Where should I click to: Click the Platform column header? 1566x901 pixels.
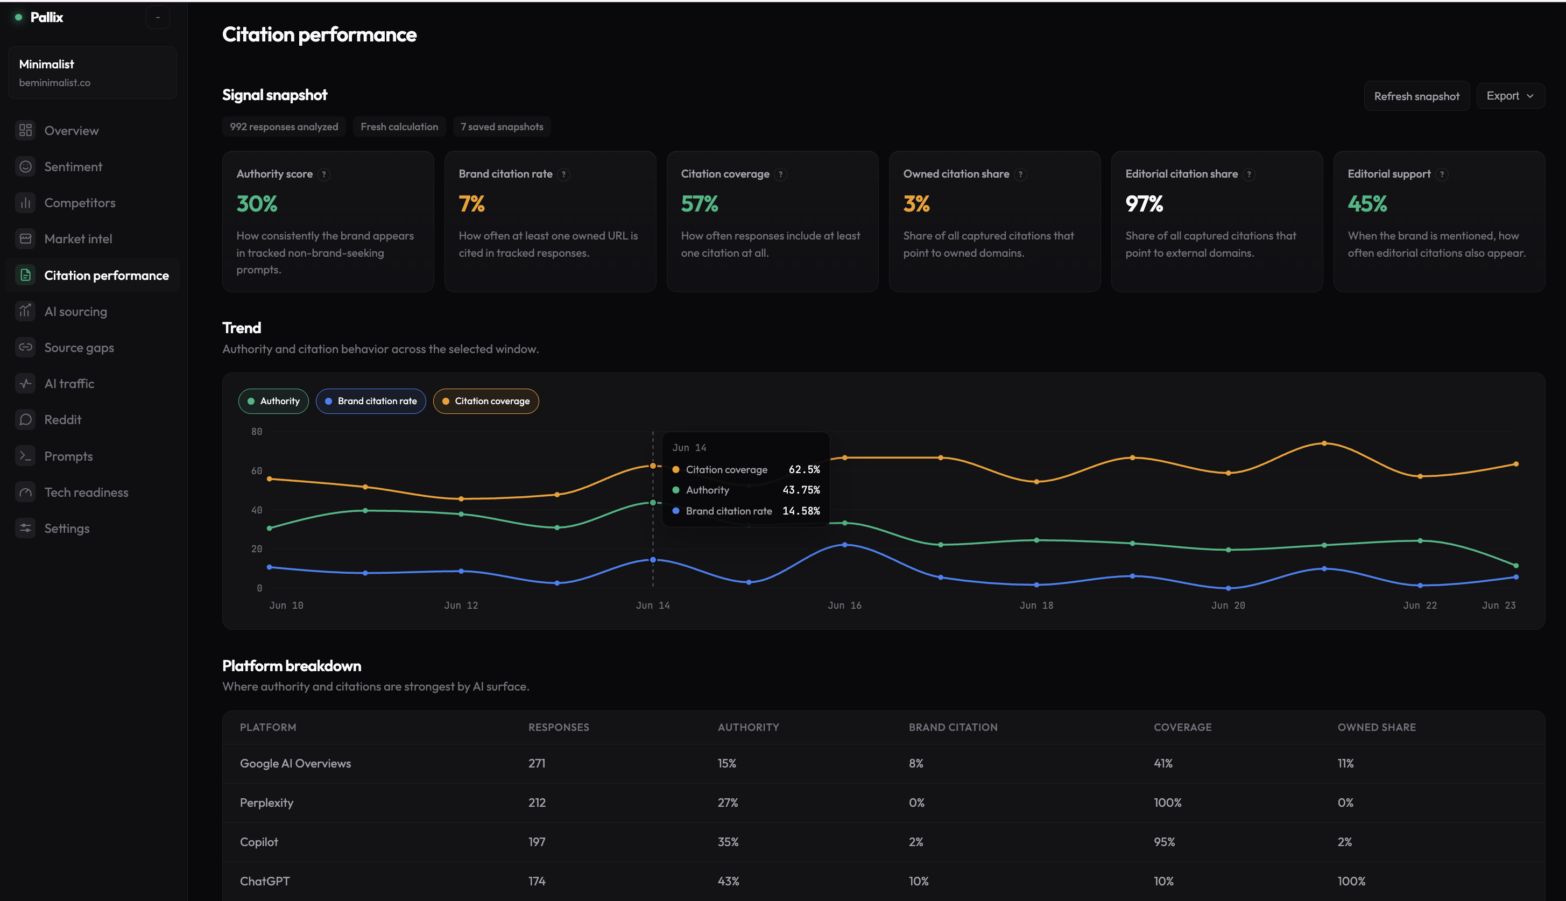click(268, 727)
